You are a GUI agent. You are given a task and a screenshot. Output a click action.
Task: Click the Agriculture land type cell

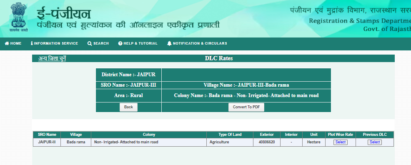(230, 142)
